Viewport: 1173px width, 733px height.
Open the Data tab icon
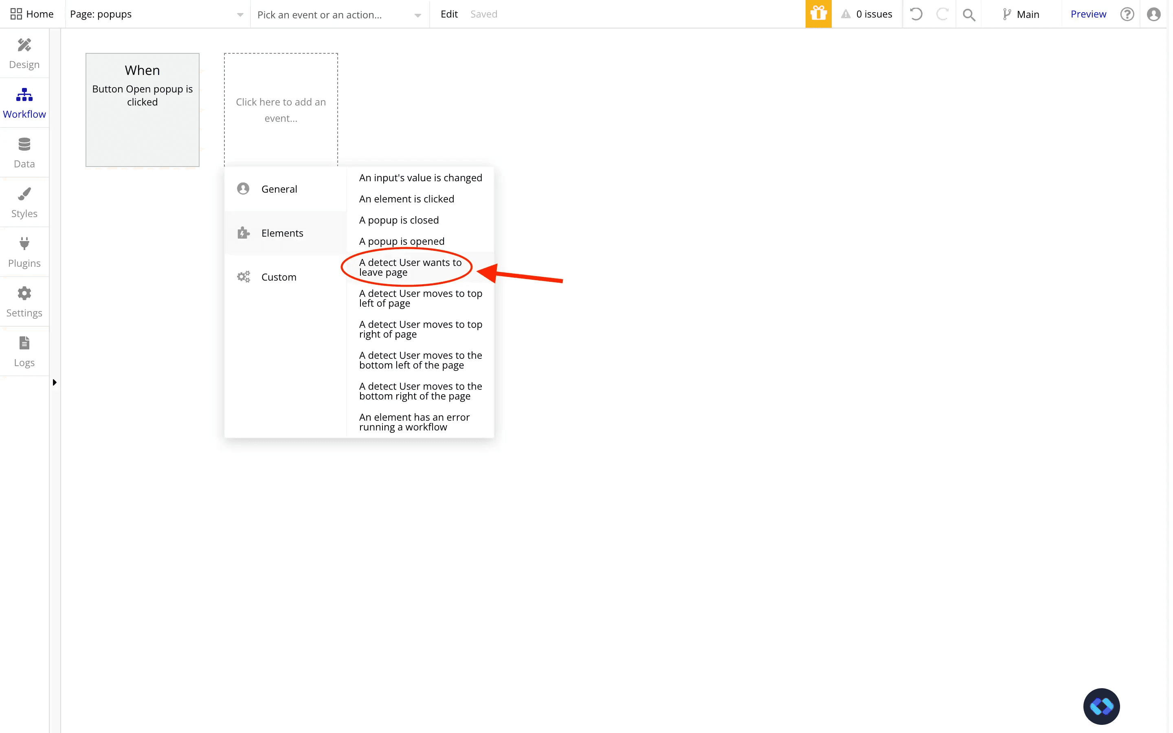coord(24,145)
